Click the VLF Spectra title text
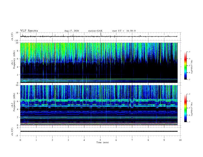The width and height of the screenshot is (203, 157). tap(29, 31)
